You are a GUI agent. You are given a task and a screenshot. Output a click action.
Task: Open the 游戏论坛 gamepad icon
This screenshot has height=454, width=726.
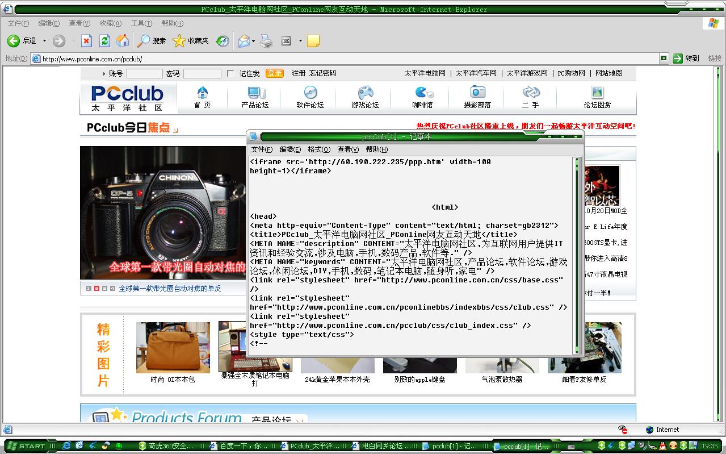[x=365, y=93]
